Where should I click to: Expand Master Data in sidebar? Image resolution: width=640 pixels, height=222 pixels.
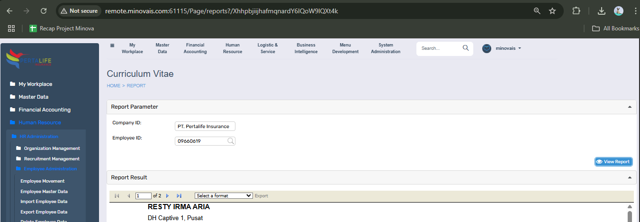(x=29, y=97)
